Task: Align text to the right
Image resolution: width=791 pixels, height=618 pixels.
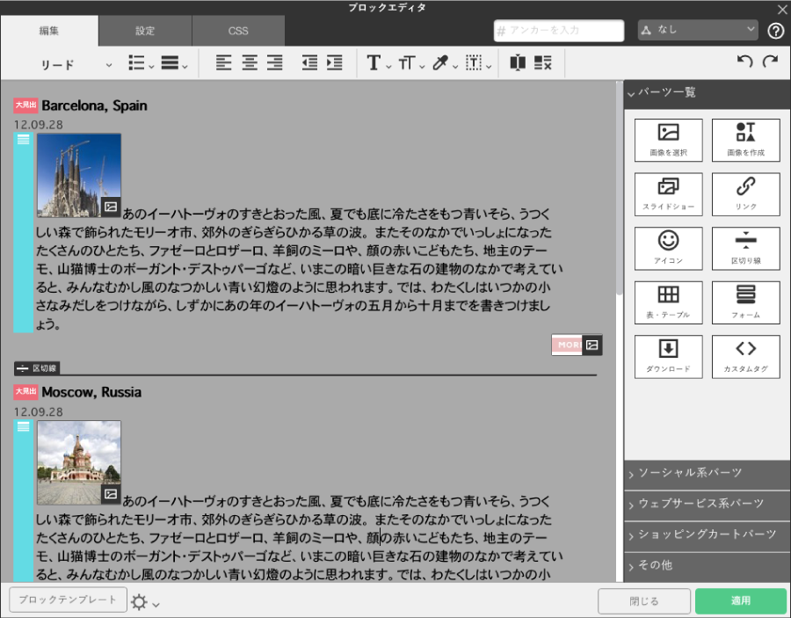Action: point(274,63)
